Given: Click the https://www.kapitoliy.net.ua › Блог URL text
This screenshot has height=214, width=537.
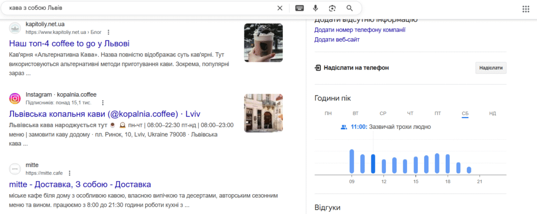Looking at the screenshot, I should tap(63, 32).
